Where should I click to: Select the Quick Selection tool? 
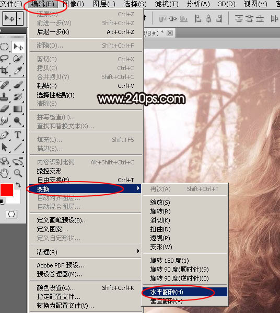click(x=18, y=59)
